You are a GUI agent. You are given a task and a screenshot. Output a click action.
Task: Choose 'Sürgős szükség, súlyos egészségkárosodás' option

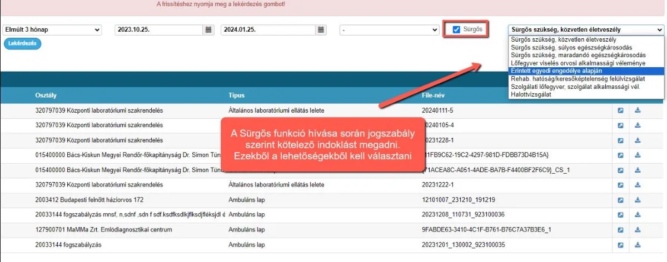[x=586, y=48]
